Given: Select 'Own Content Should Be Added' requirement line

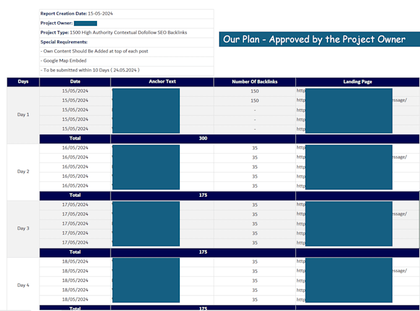Looking at the screenshot, I should (x=127, y=51).
